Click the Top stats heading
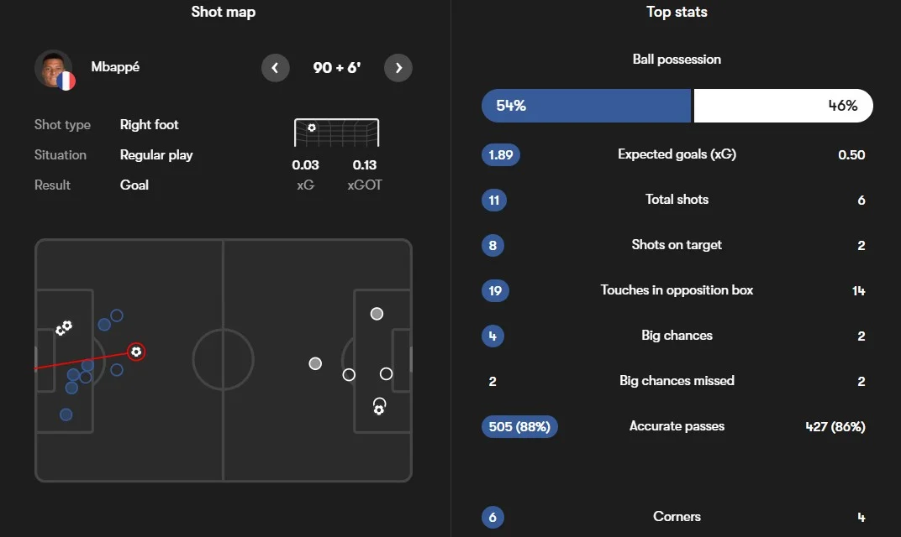 click(677, 12)
